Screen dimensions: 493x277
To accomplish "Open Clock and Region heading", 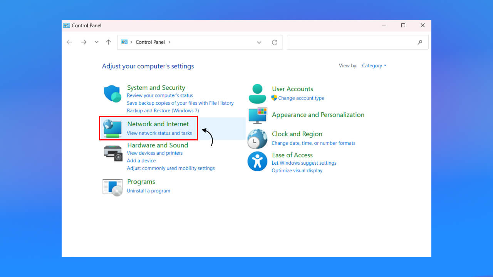I will click(297, 134).
